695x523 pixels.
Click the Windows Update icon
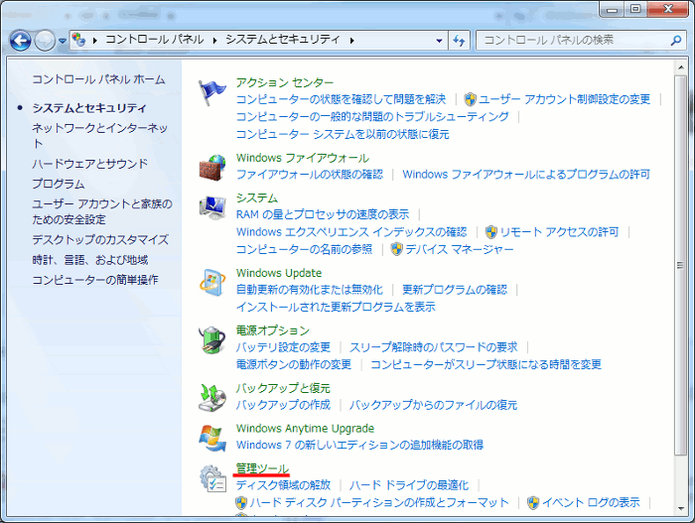point(212,282)
